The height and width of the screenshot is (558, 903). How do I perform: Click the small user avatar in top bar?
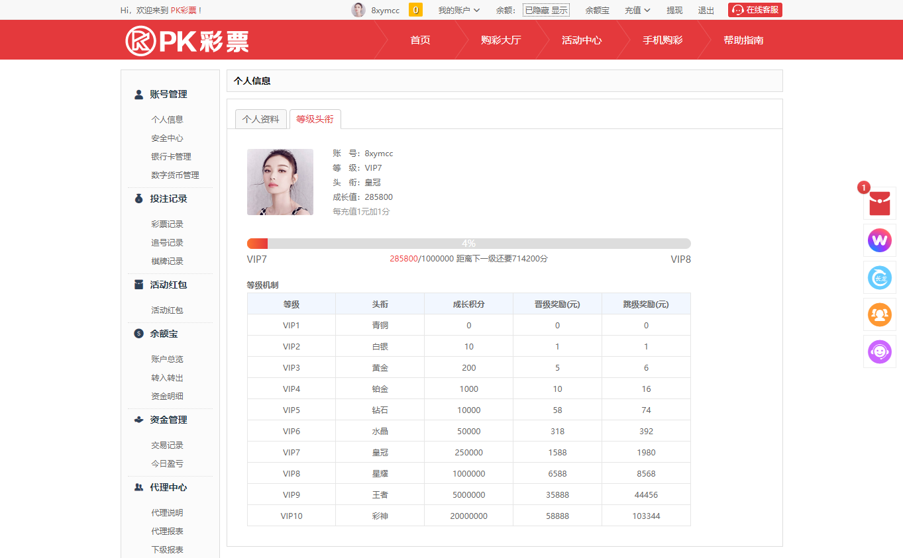[358, 10]
